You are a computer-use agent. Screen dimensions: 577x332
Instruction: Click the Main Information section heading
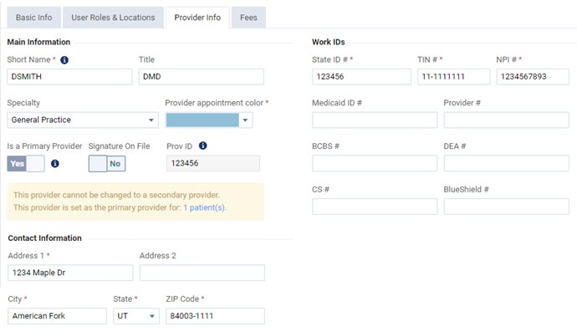[x=38, y=42]
